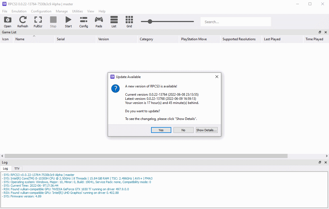
Task: Switch to the TTY tab
Action: click(17, 168)
